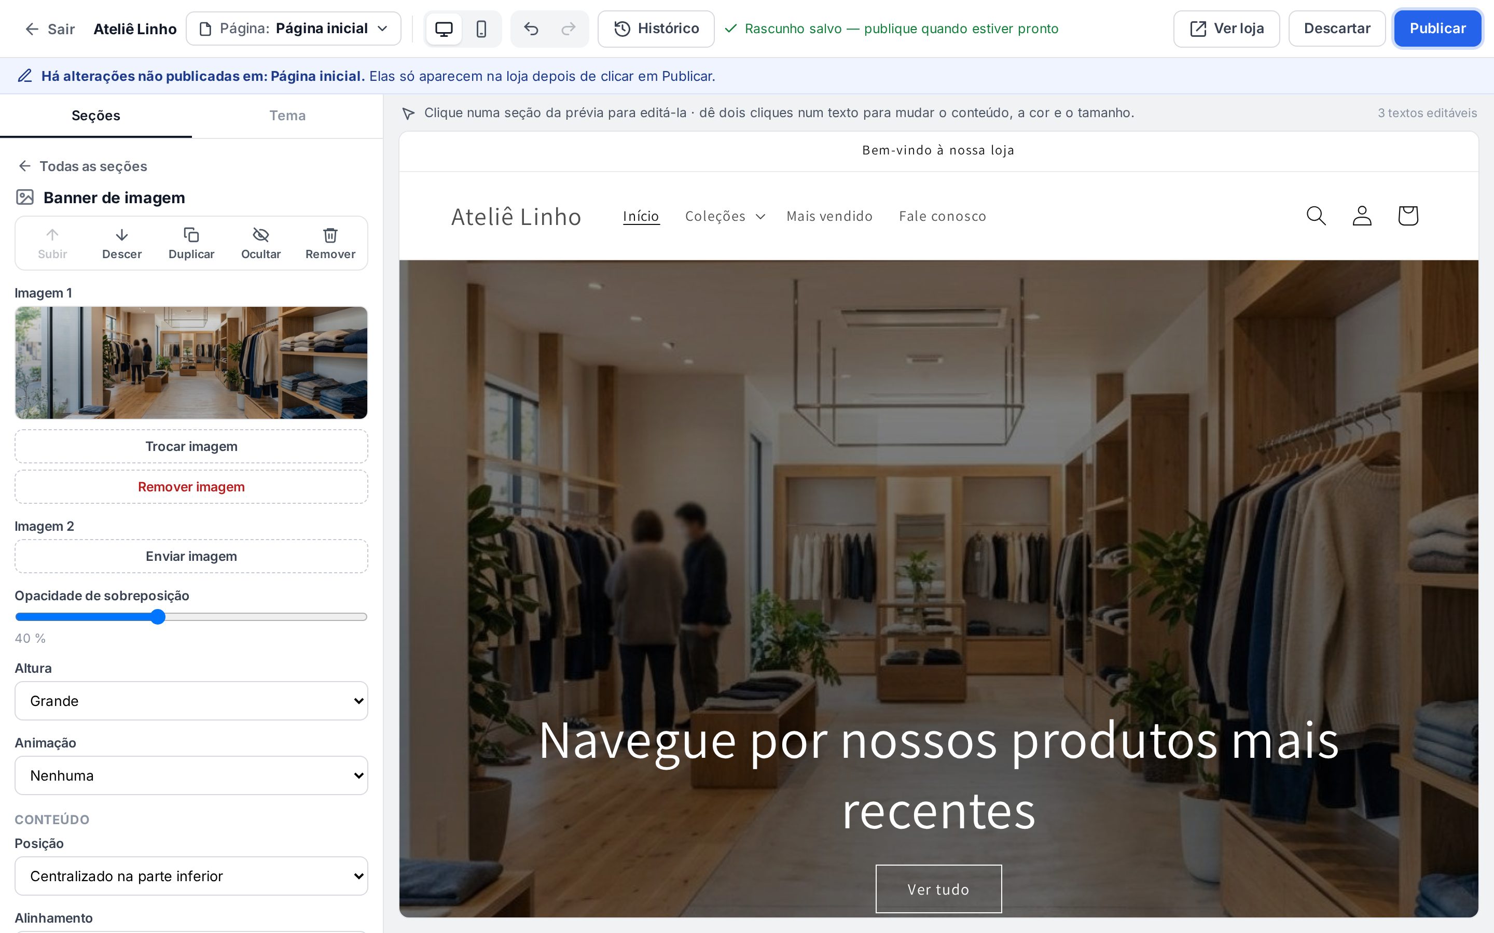1494x933 pixels.
Task: Open the Altura dropdown set to Grande
Action: (191, 700)
